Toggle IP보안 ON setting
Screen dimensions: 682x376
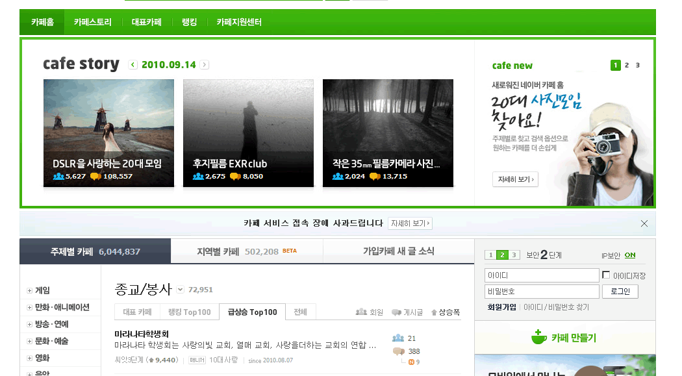coord(630,255)
